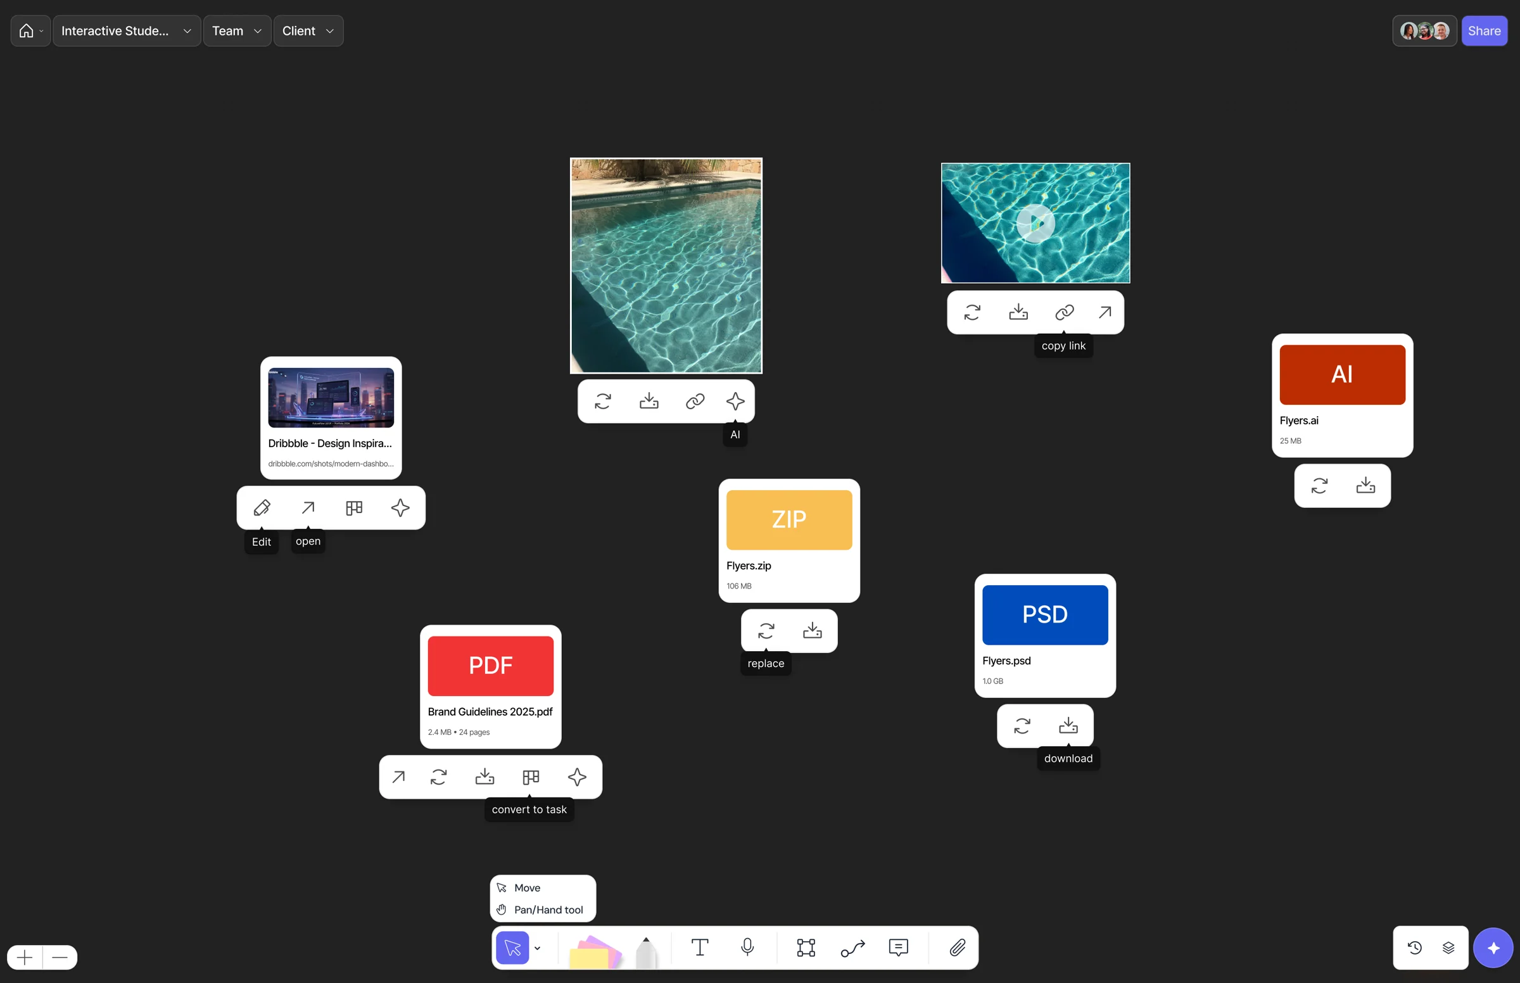Image resolution: width=1520 pixels, height=983 pixels.
Task: Download the pool photo image
Action: pyautogui.click(x=649, y=401)
